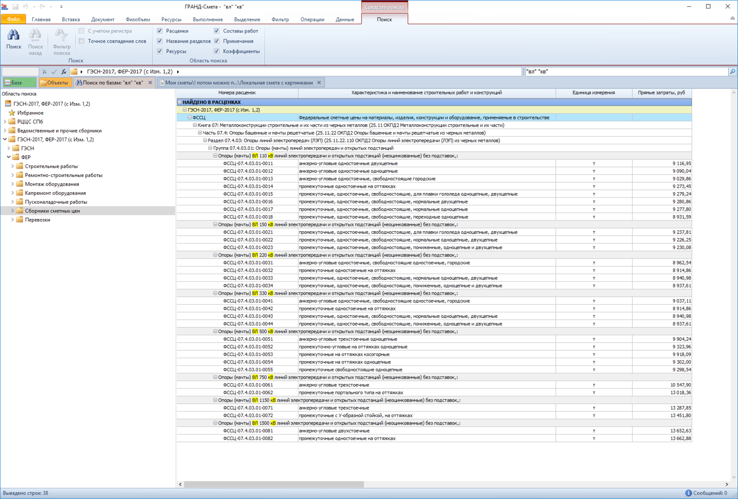
Task: Enable Точное совпадение слов checkbox
Action: 82,41
